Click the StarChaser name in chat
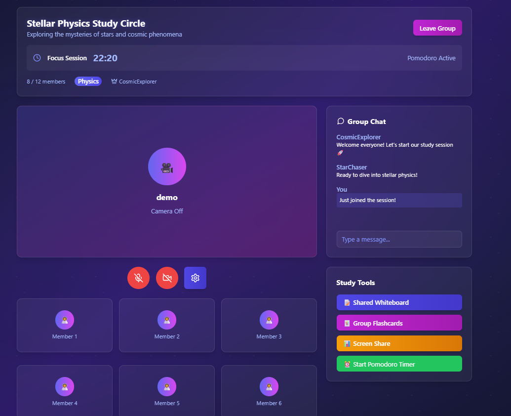The height and width of the screenshot is (416, 511). click(x=352, y=167)
